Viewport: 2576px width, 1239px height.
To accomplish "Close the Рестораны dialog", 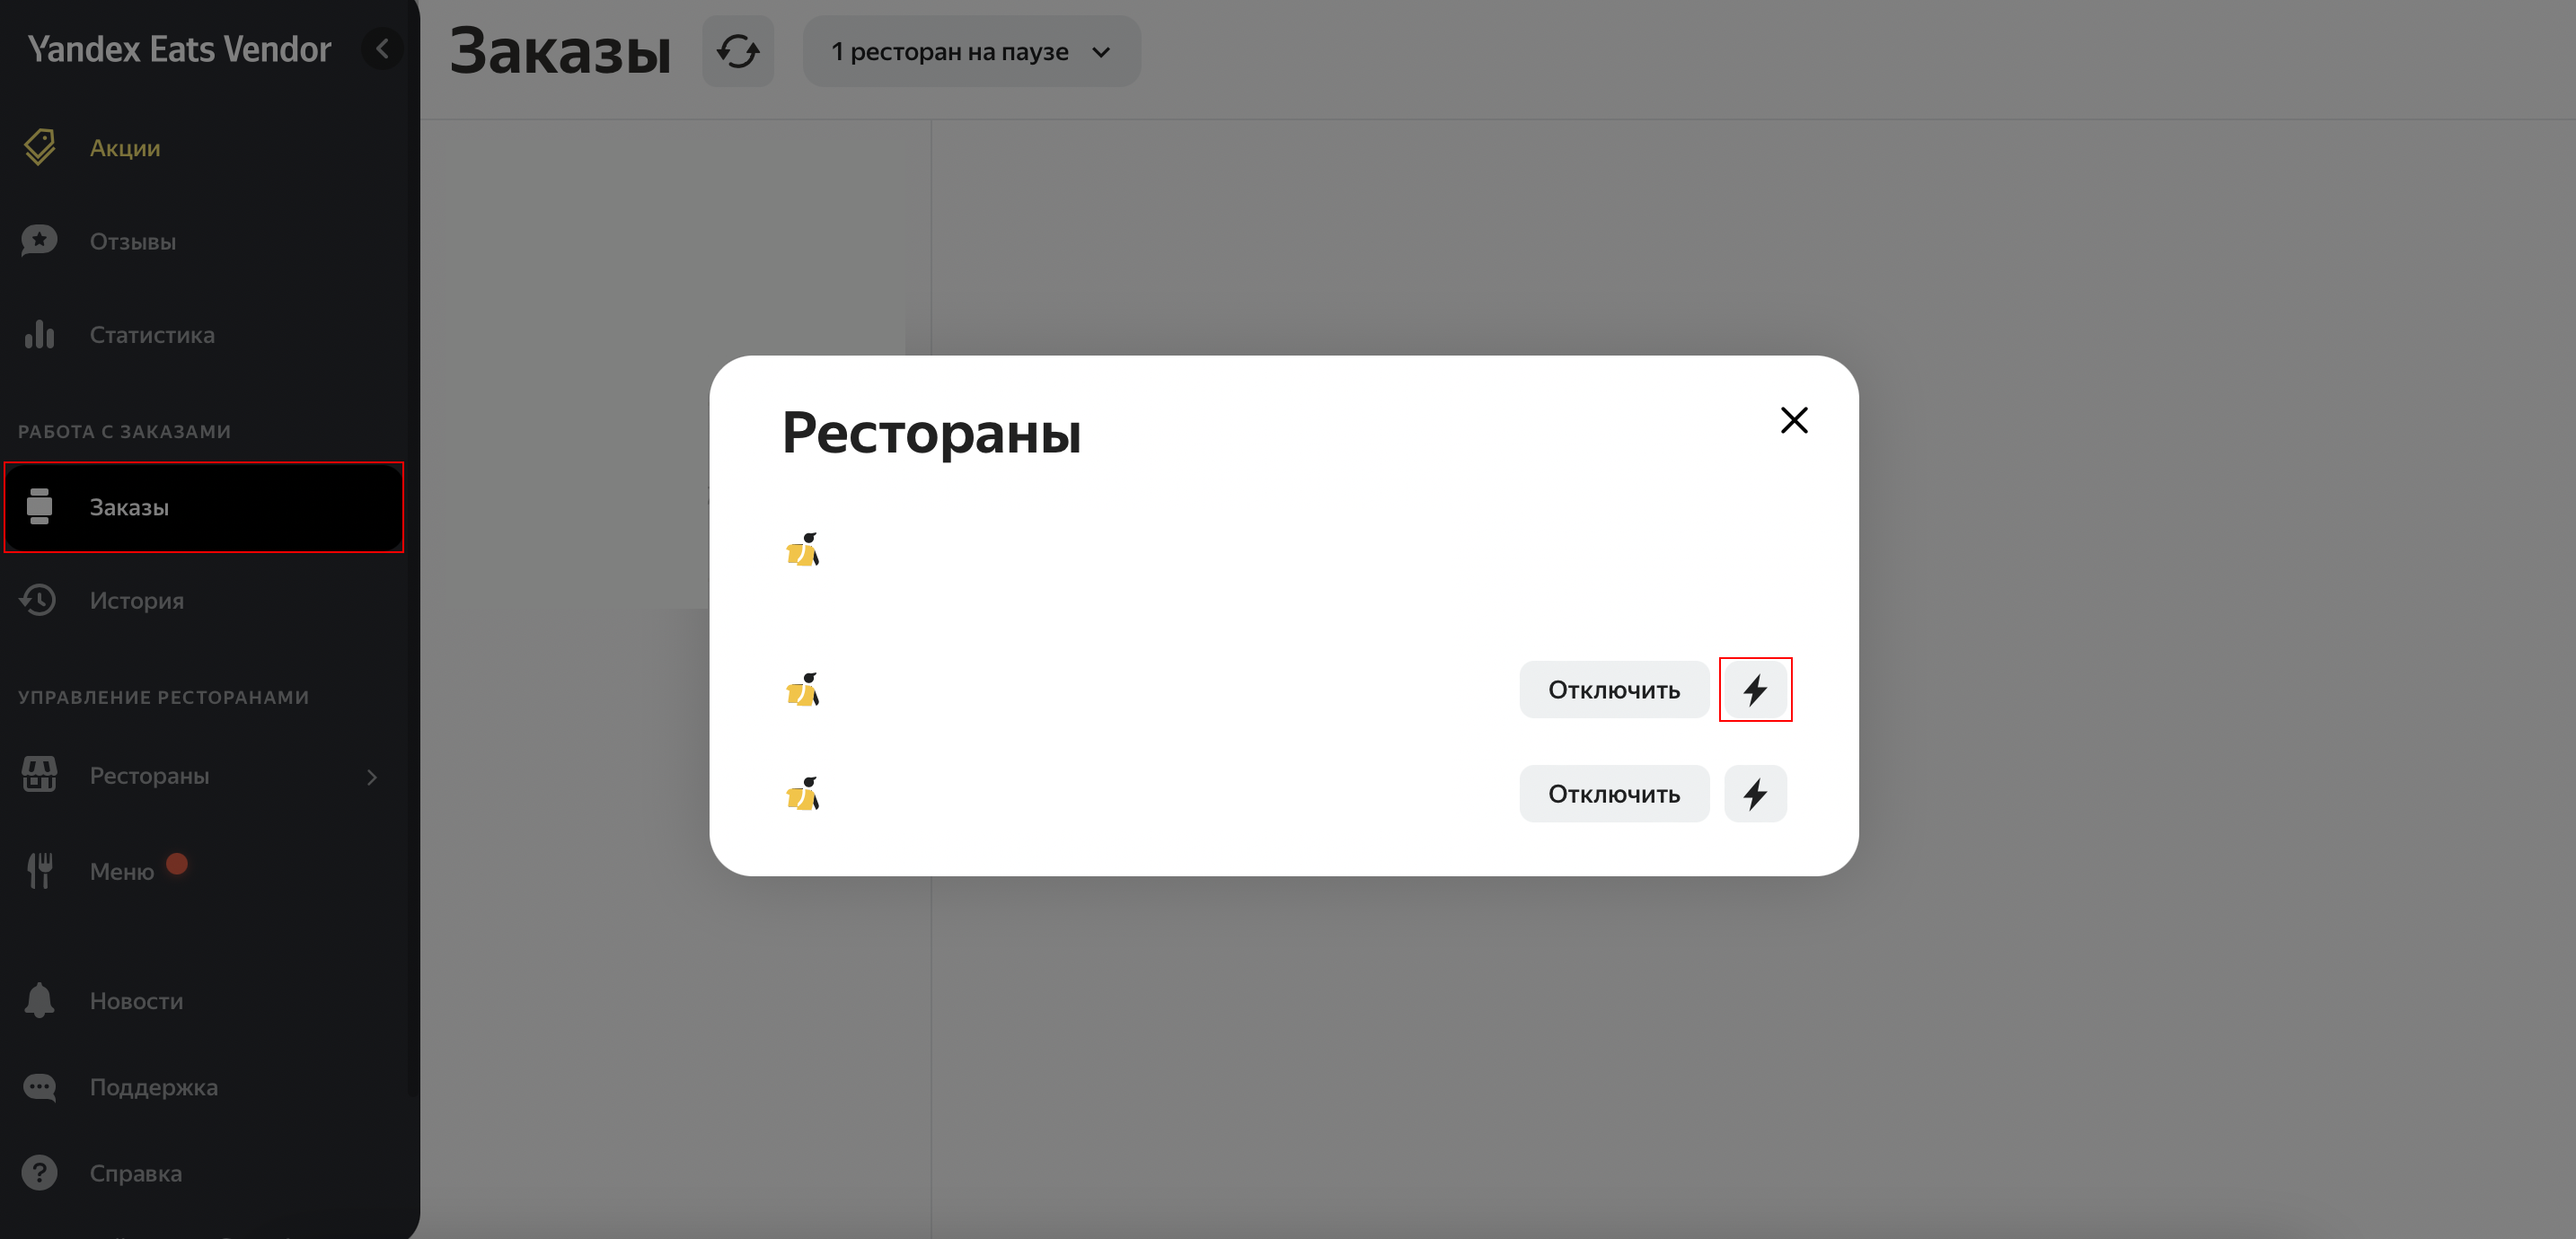I will point(1794,420).
